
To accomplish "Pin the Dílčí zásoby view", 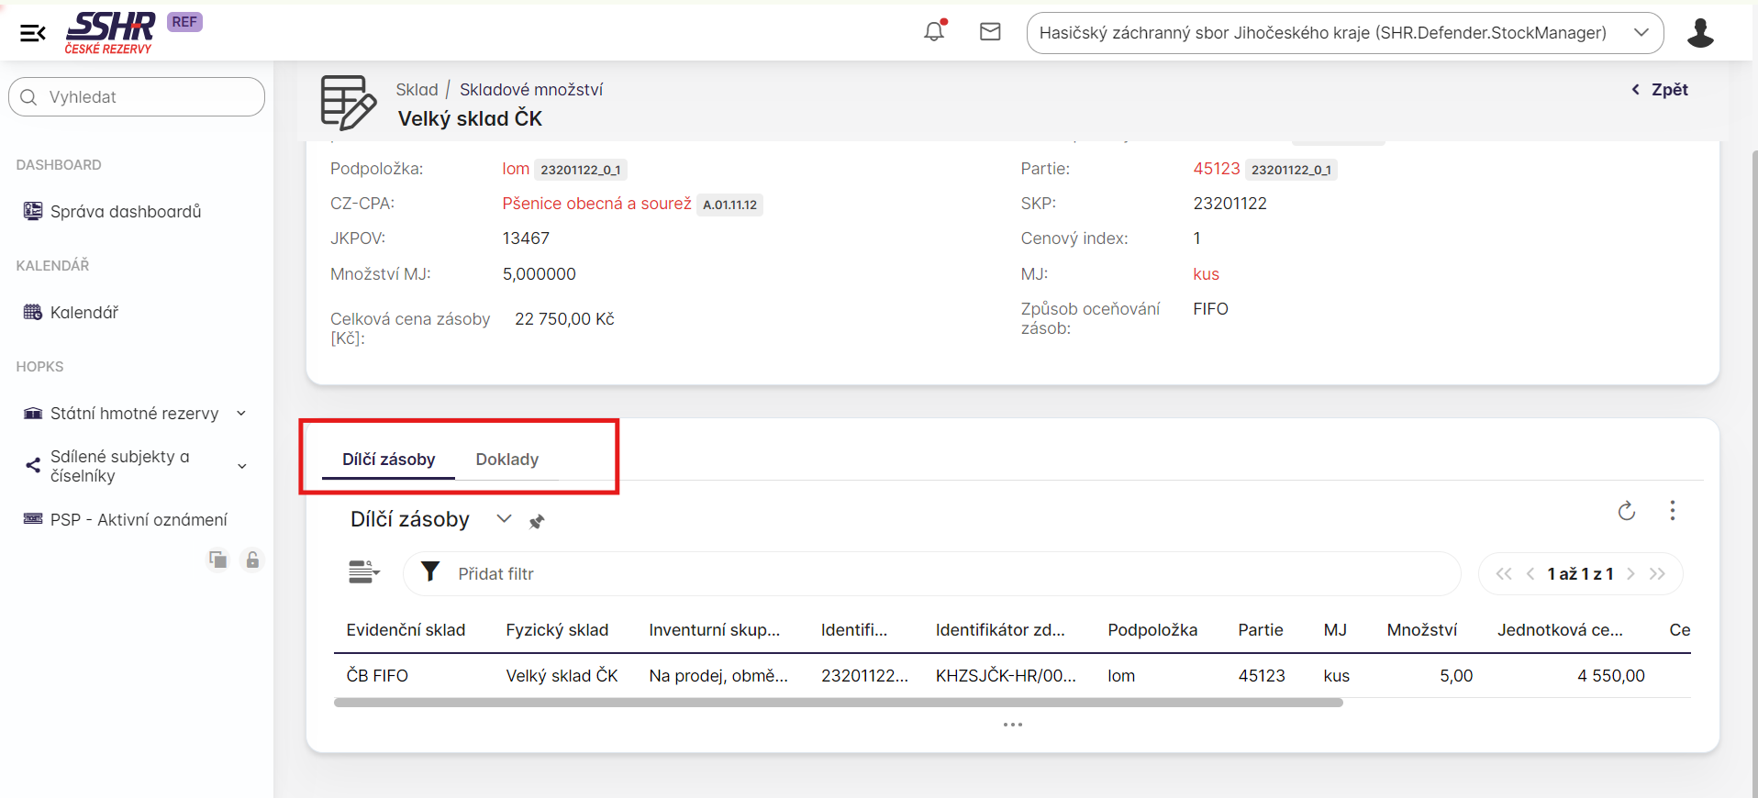I will pos(537,522).
